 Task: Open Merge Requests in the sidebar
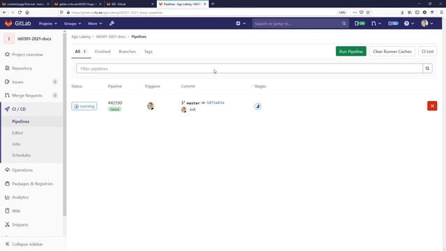coord(27,96)
